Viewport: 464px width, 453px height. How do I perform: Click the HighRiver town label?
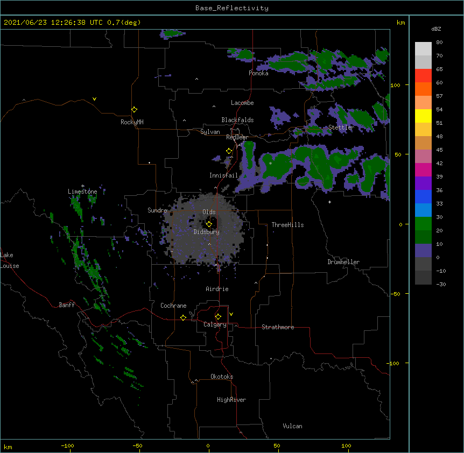pos(231,400)
